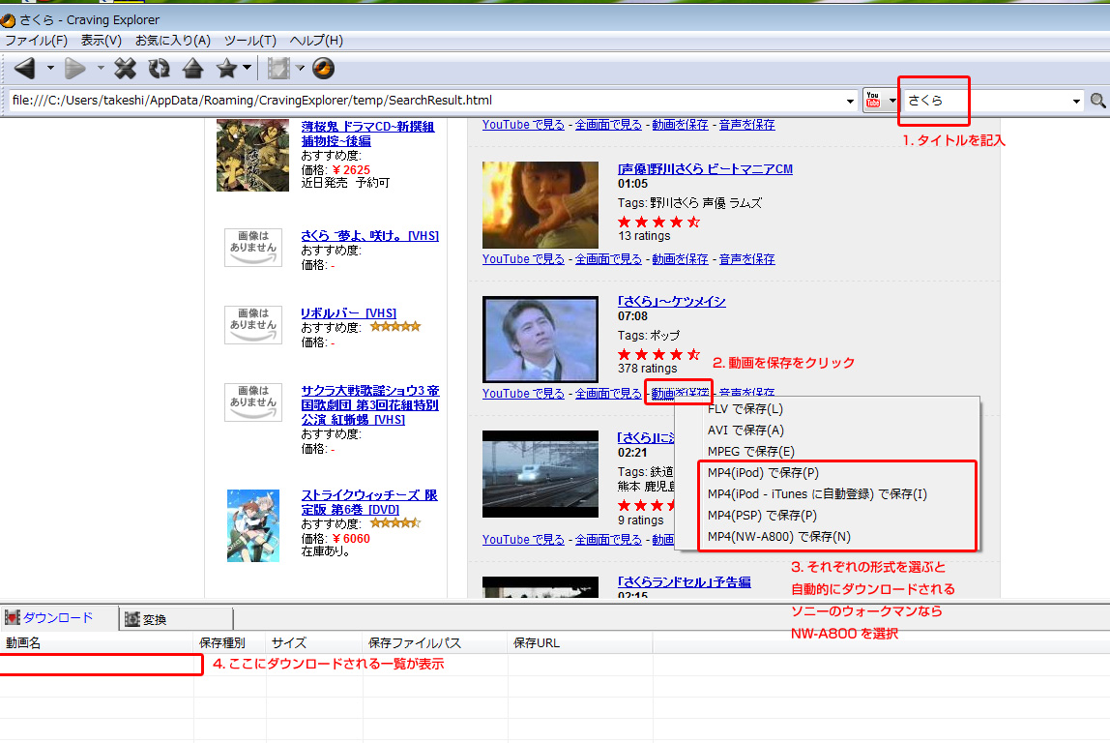Click the Forward navigation arrow
Viewport: 1110px width, 743px height.
coord(75,68)
